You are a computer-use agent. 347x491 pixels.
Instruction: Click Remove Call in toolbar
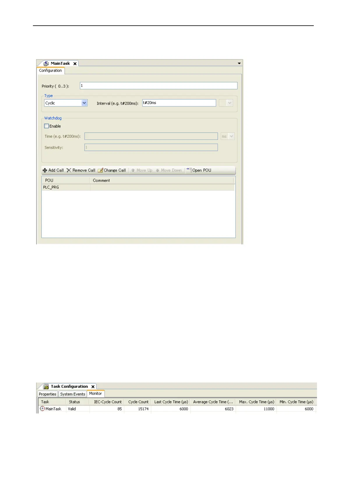(x=81, y=170)
